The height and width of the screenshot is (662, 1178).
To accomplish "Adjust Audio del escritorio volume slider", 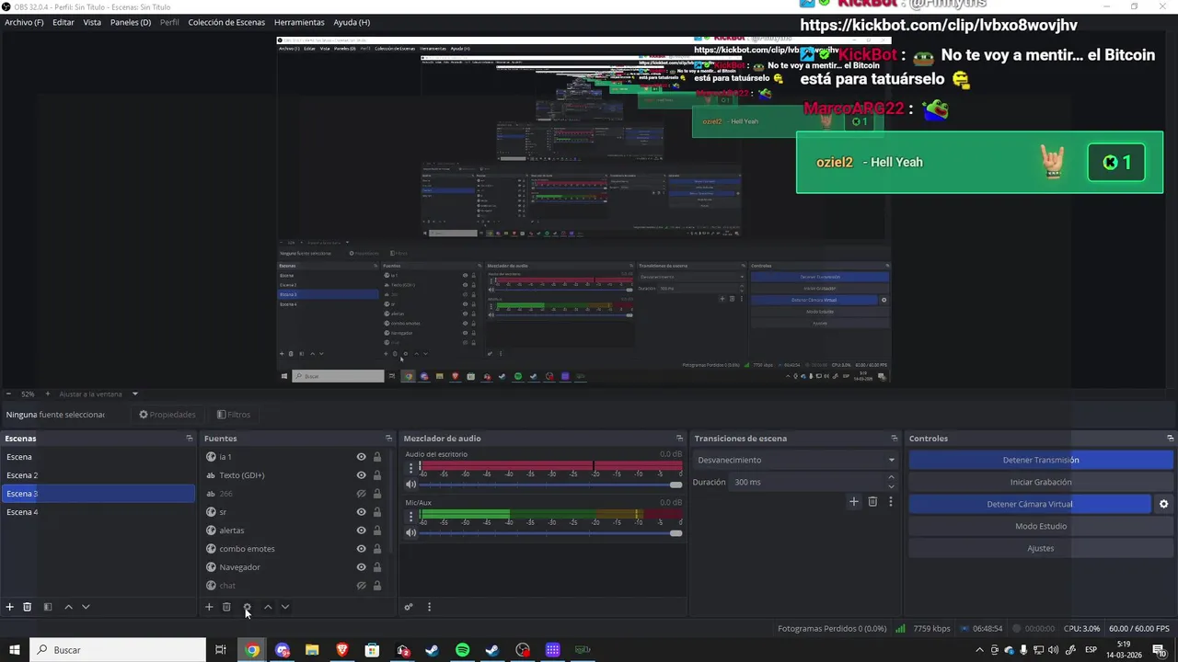I will (549, 485).
